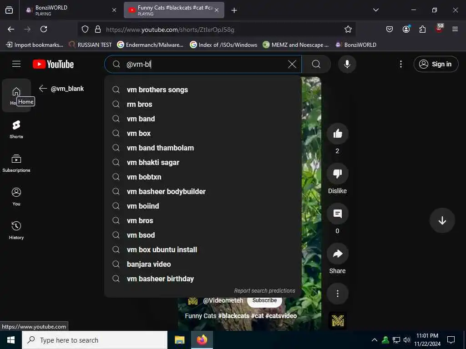
Task: Open the extensions puzzle icon
Action: point(422,29)
